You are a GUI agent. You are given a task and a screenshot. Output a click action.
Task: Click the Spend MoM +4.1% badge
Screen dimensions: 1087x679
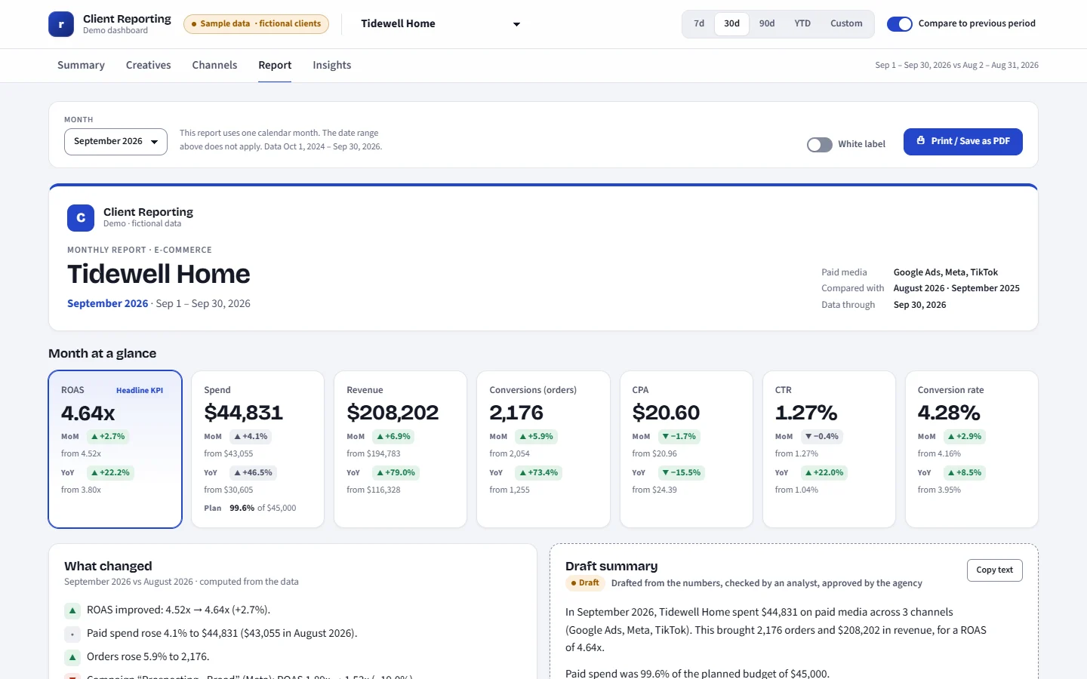tap(251, 437)
